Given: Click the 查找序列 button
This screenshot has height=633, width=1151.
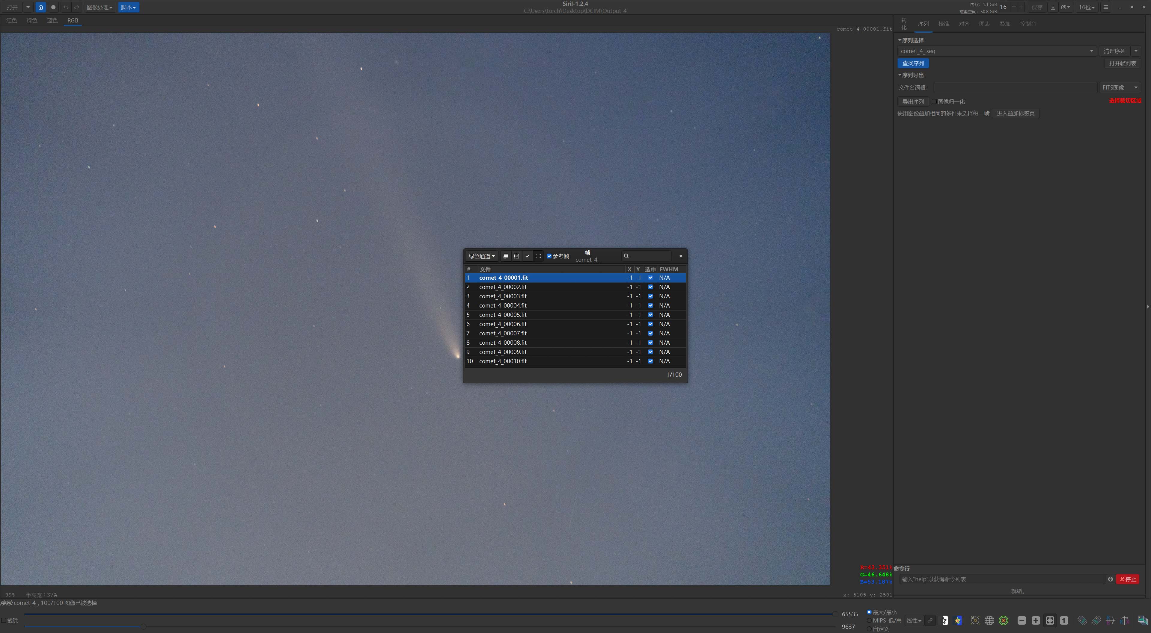Looking at the screenshot, I should (913, 63).
